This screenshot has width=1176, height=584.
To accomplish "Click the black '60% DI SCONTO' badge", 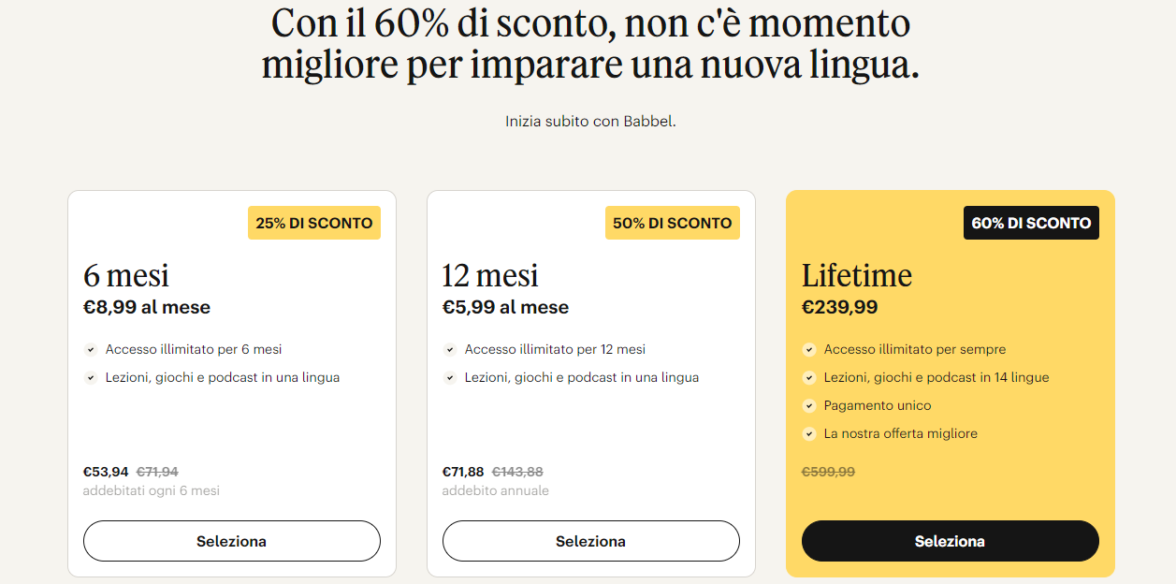I will tap(1031, 223).
